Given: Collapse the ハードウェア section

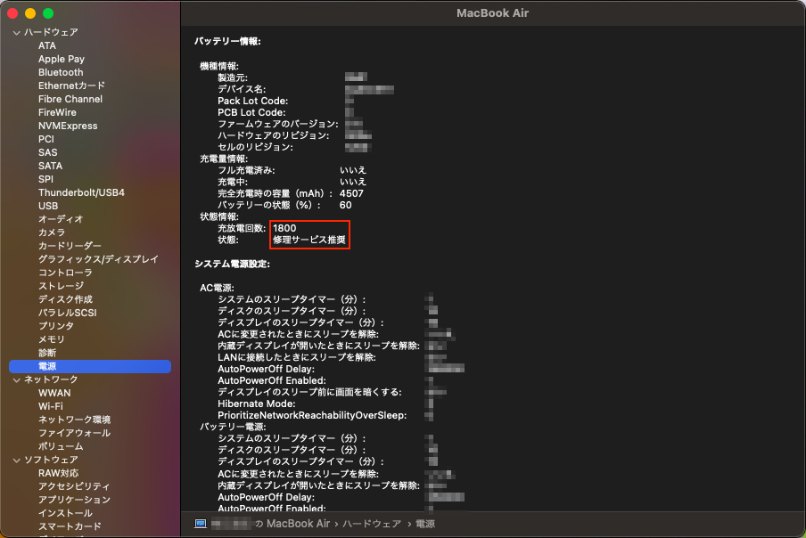Looking at the screenshot, I should [14, 31].
